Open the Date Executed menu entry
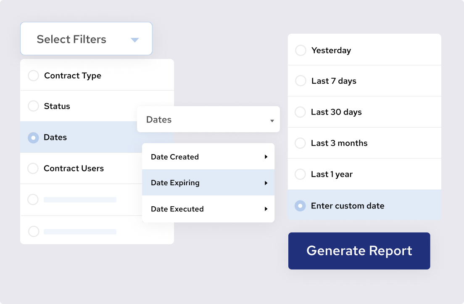The height and width of the screenshot is (304, 464). (x=177, y=209)
